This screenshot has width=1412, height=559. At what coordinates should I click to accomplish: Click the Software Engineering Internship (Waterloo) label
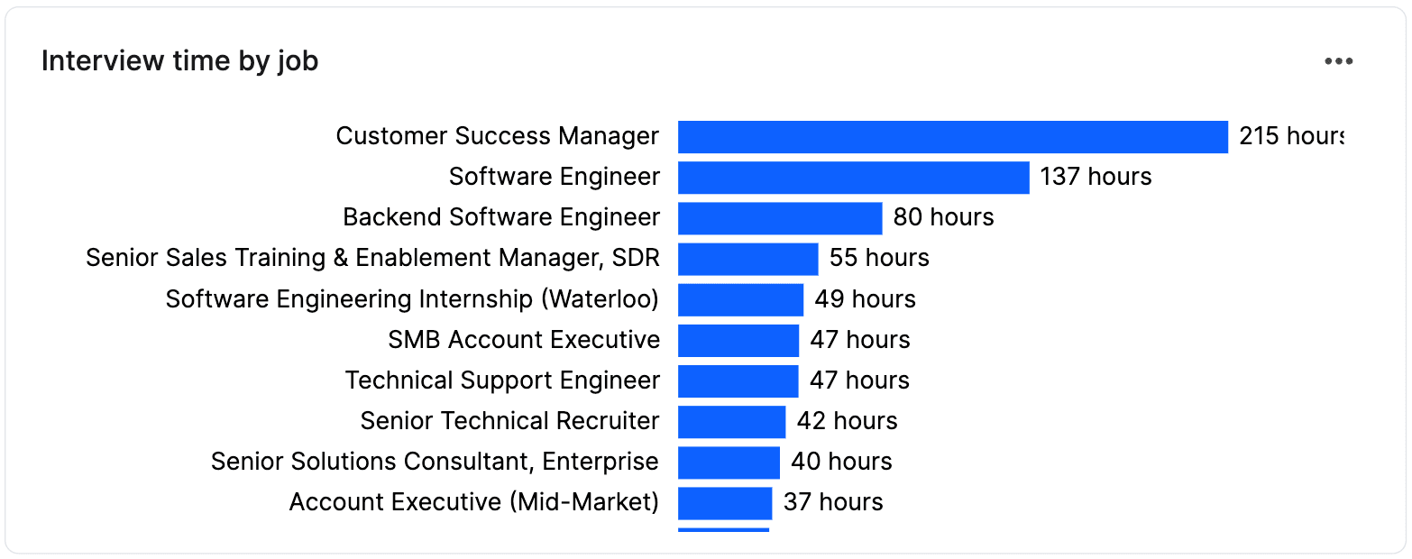(x=412, y=298)
